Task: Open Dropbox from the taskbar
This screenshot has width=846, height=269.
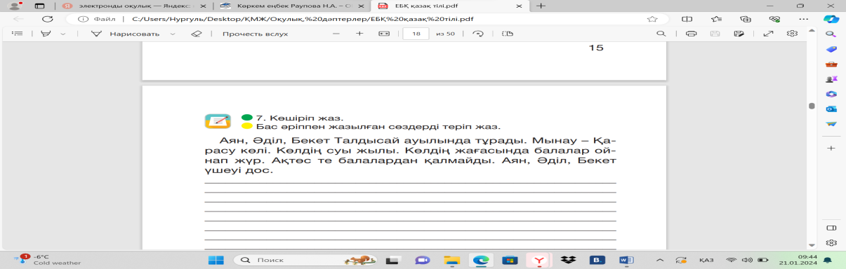Action: click(x=569, y=260)
